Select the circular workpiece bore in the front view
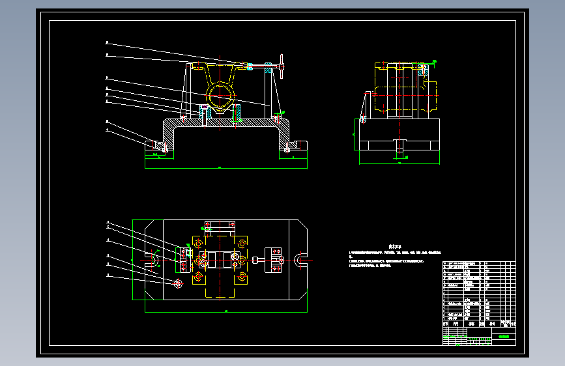The width and height of the screenshot is (565, 366). click(x=220, y=96)
